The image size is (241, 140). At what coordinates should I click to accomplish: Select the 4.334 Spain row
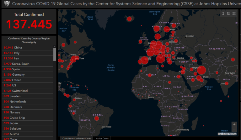click(27, 69)
